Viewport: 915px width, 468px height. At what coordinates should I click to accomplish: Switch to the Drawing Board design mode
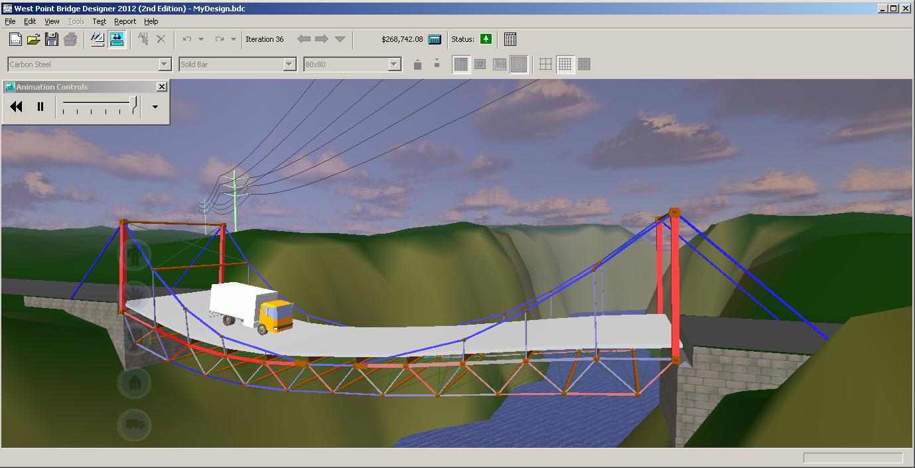(97, 39)
